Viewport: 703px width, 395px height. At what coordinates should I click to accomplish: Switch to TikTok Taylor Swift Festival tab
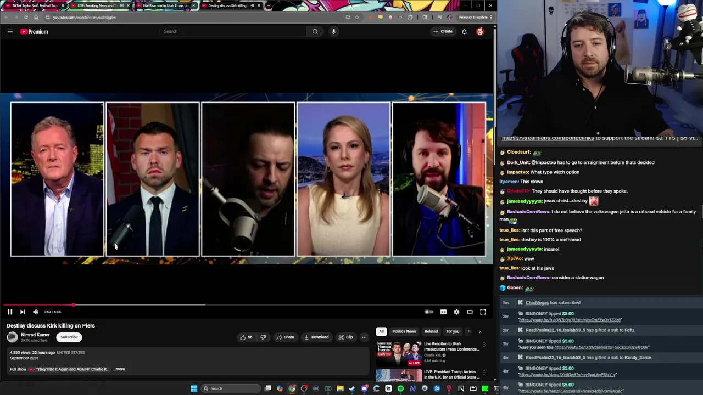point(34,5)
